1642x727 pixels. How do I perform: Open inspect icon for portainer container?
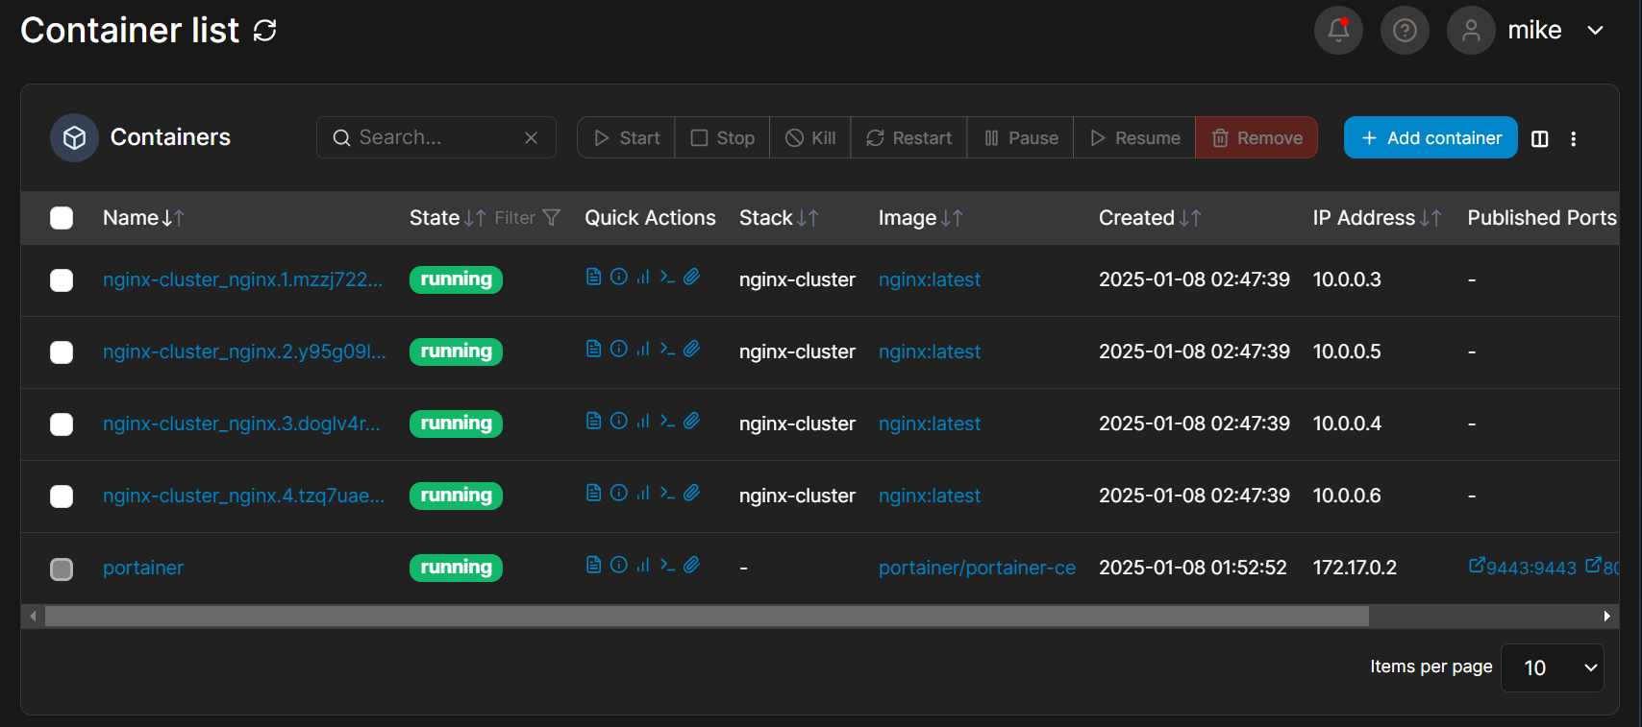coord(619,565)
